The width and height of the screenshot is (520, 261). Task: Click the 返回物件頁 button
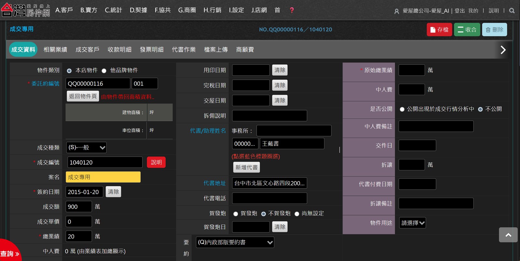83,96
